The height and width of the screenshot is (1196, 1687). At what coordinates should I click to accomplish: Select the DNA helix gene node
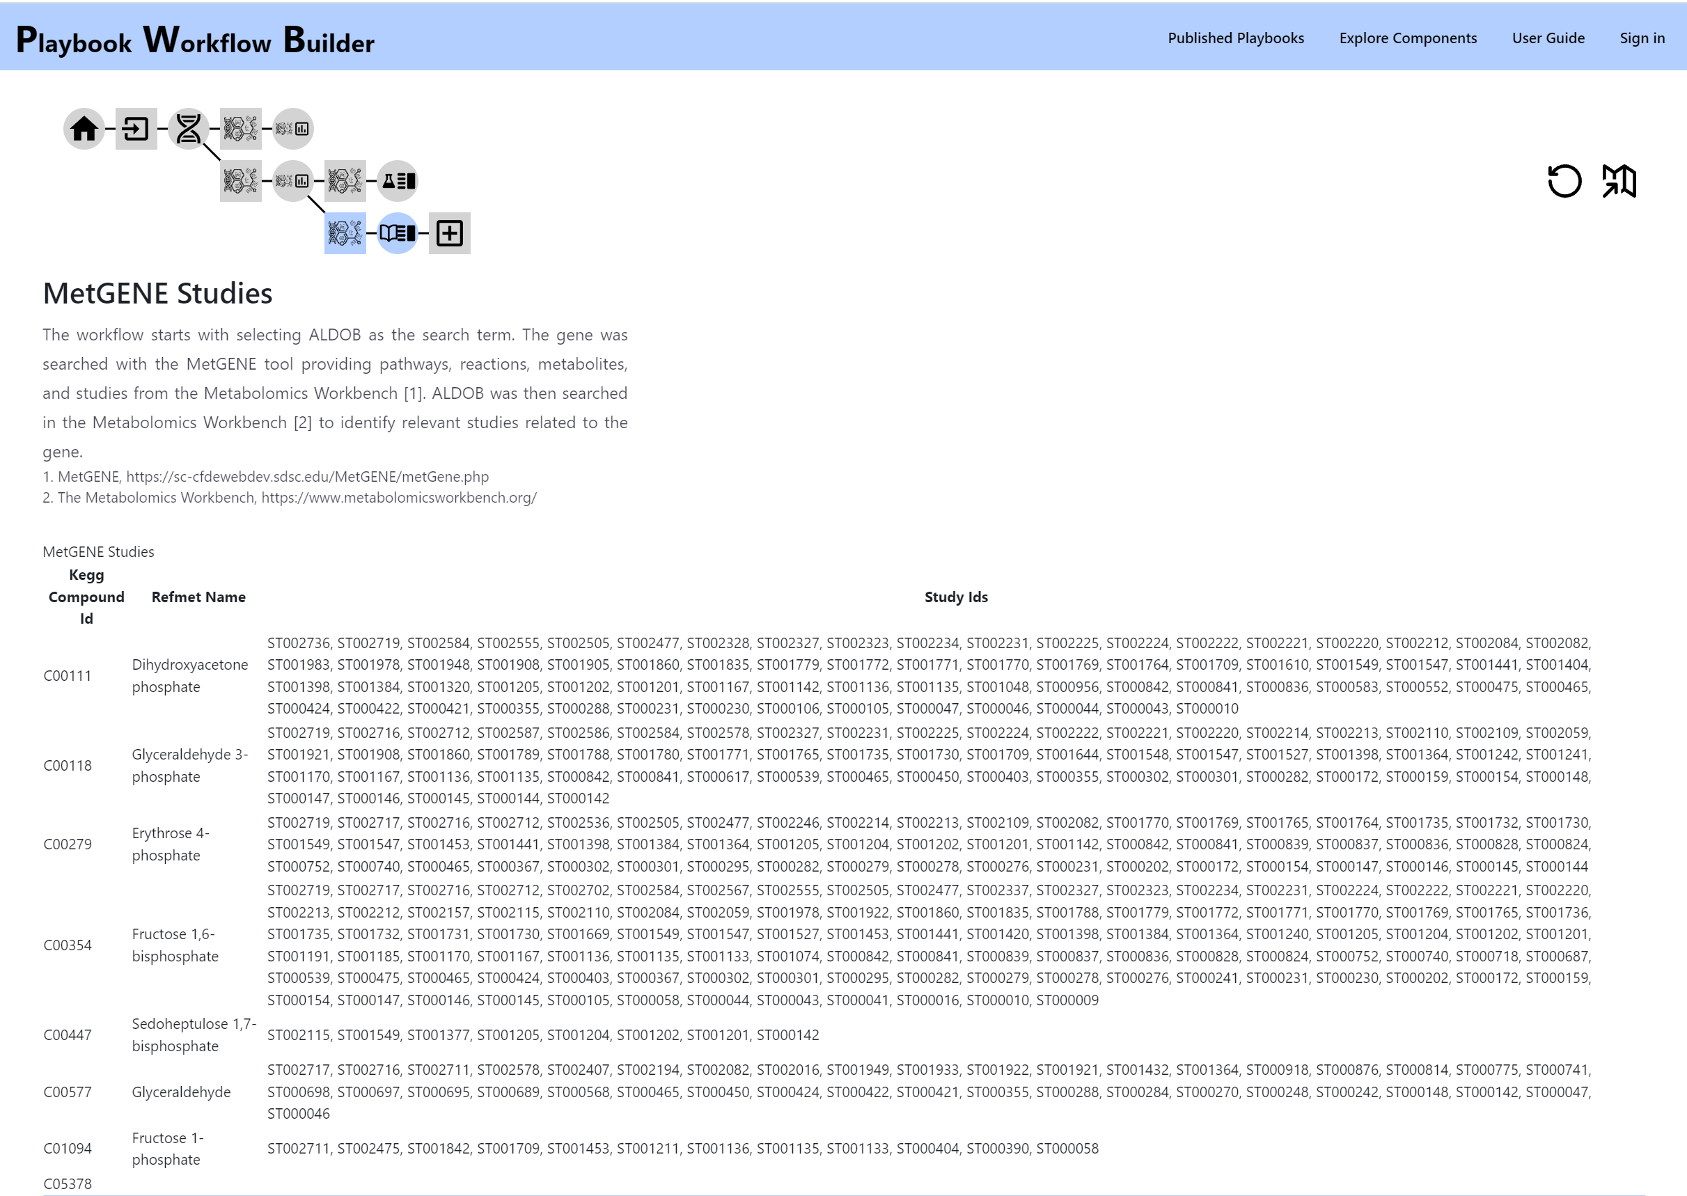coord(189,129)
